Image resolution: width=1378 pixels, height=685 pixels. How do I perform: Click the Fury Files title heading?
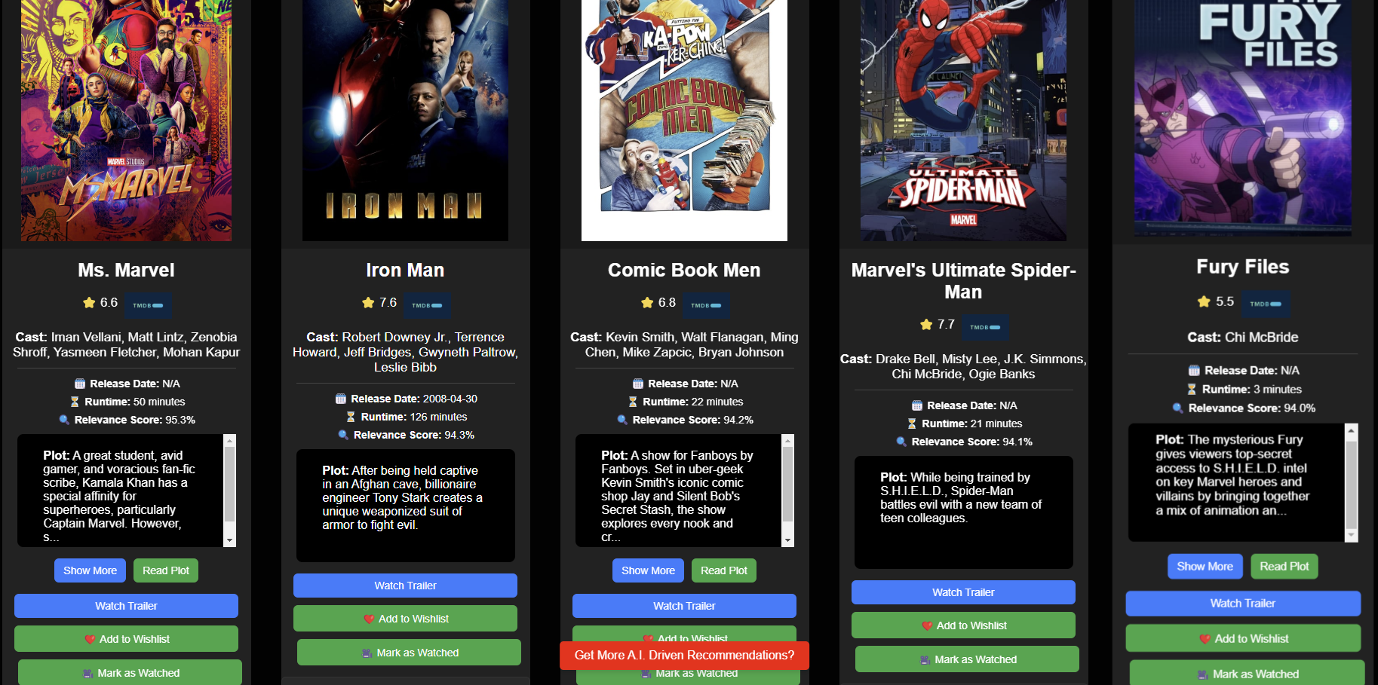(x=1243, y=267)
